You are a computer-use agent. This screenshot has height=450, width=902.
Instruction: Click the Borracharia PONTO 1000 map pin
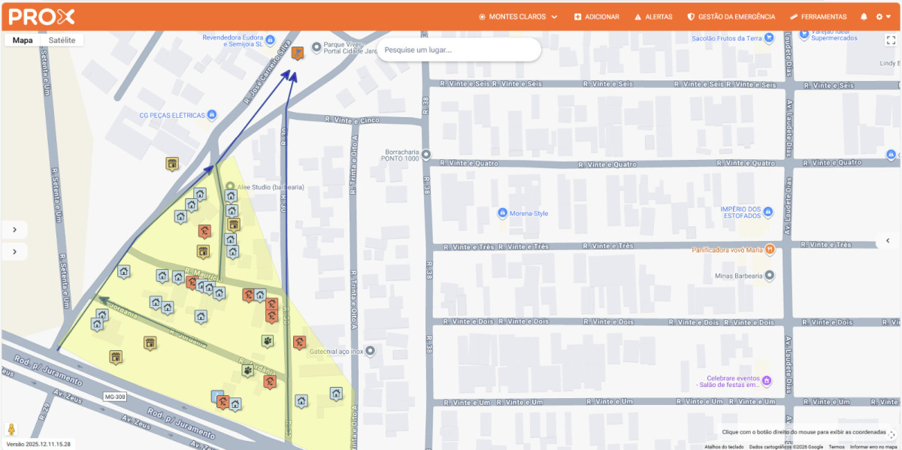click(426, 155)
